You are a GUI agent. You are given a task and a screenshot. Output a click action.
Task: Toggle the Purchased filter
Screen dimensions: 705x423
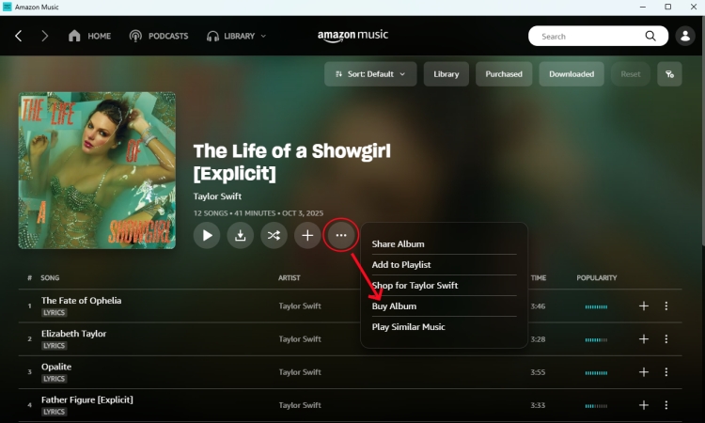(x=504, y=74)
